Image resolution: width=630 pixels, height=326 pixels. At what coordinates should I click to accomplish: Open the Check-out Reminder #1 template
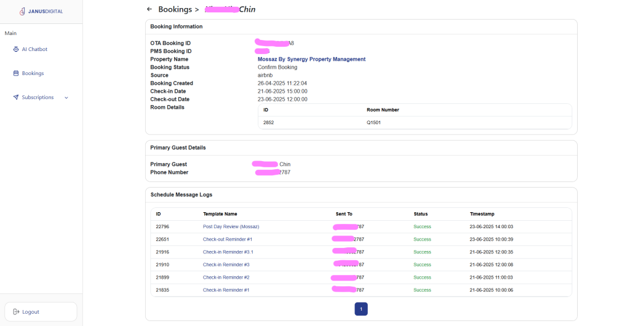click(x=227, y=239)
